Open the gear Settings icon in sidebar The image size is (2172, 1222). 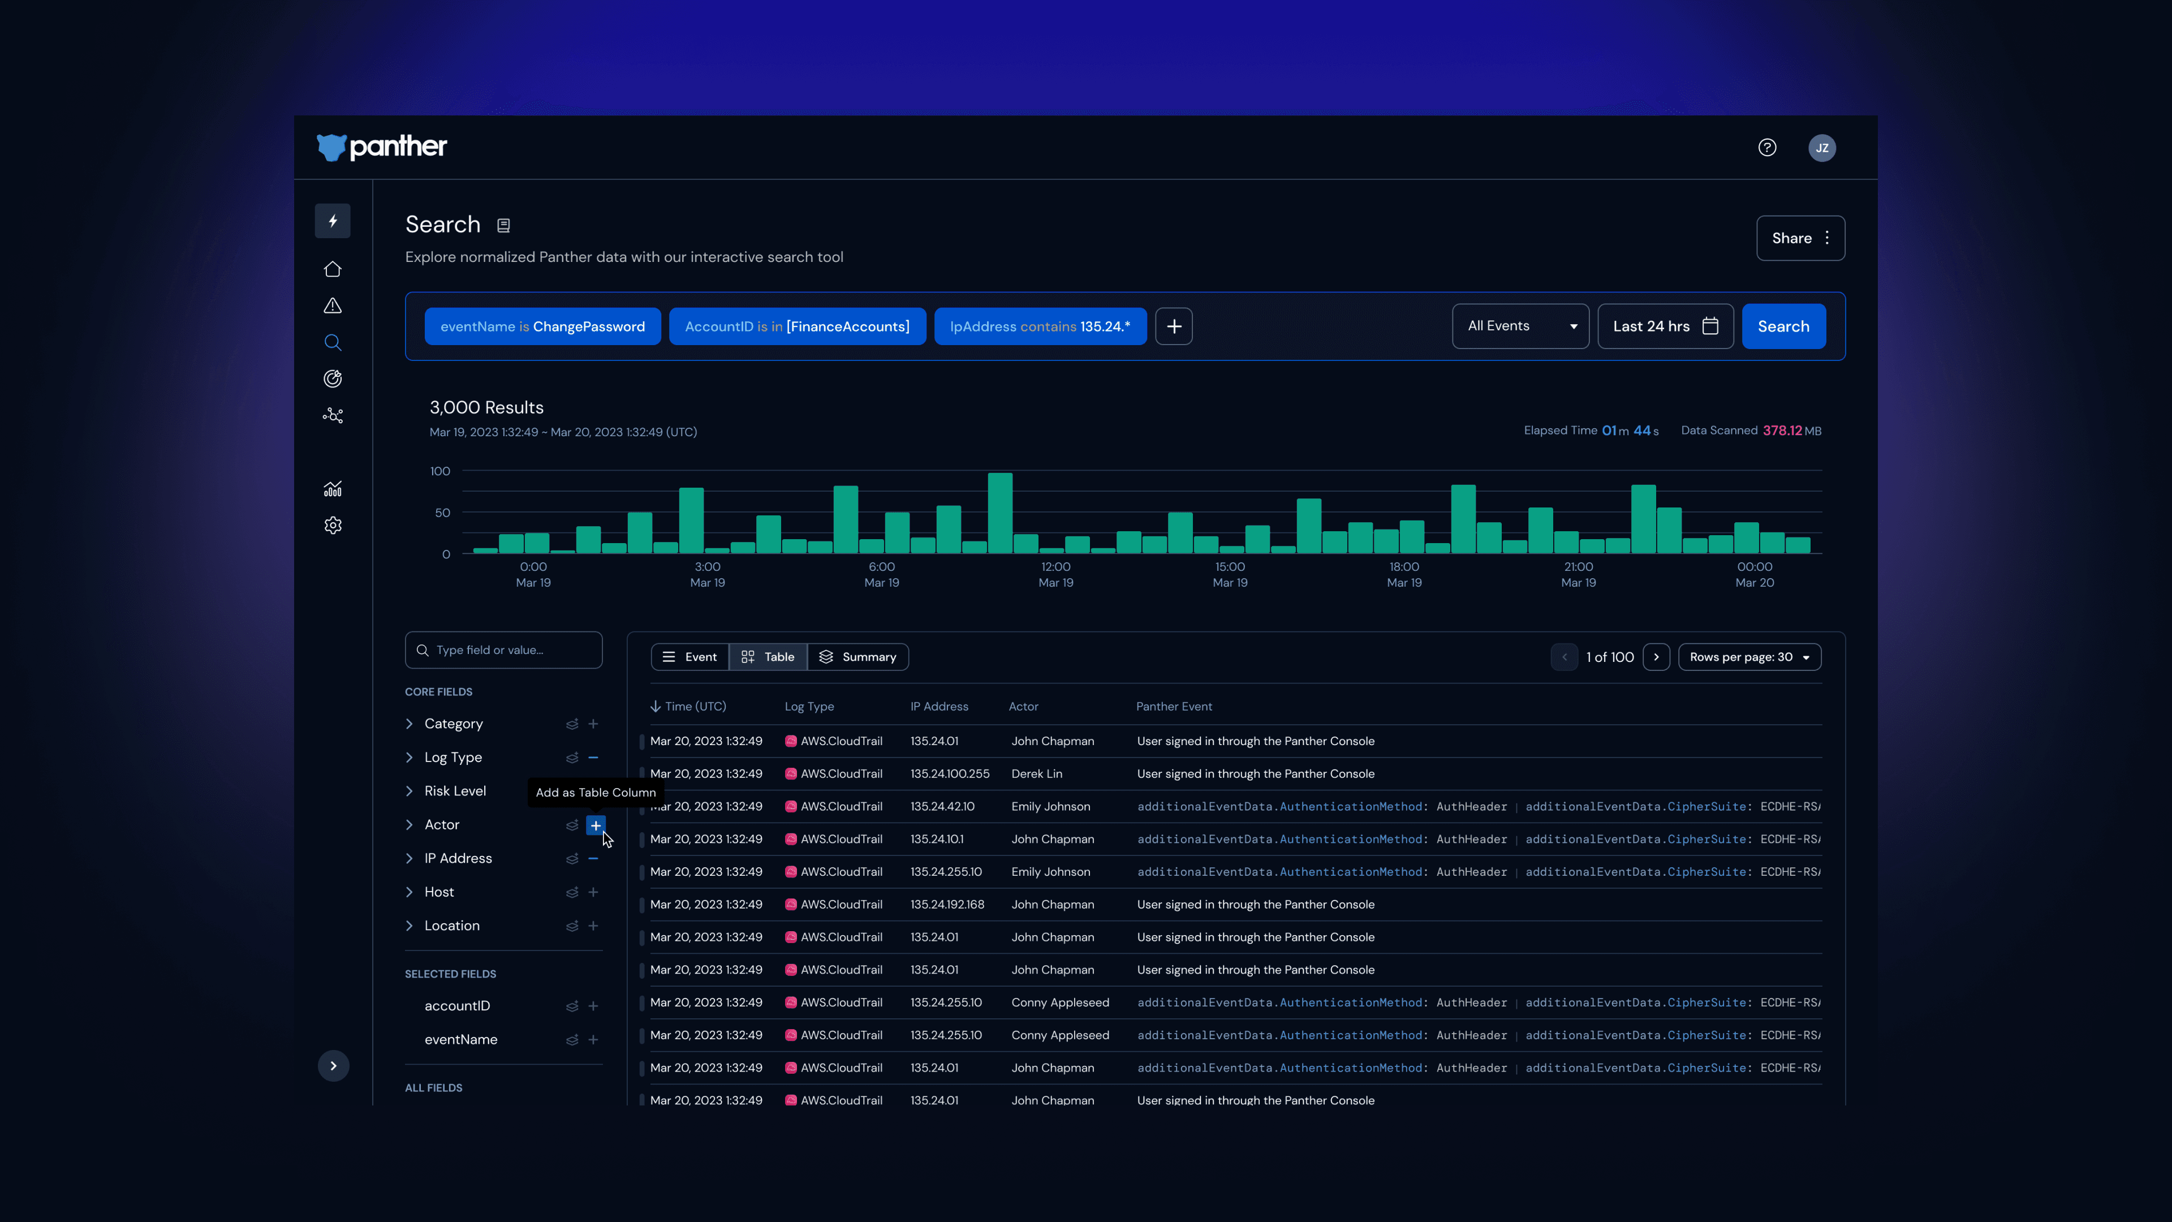coord(332,526)
